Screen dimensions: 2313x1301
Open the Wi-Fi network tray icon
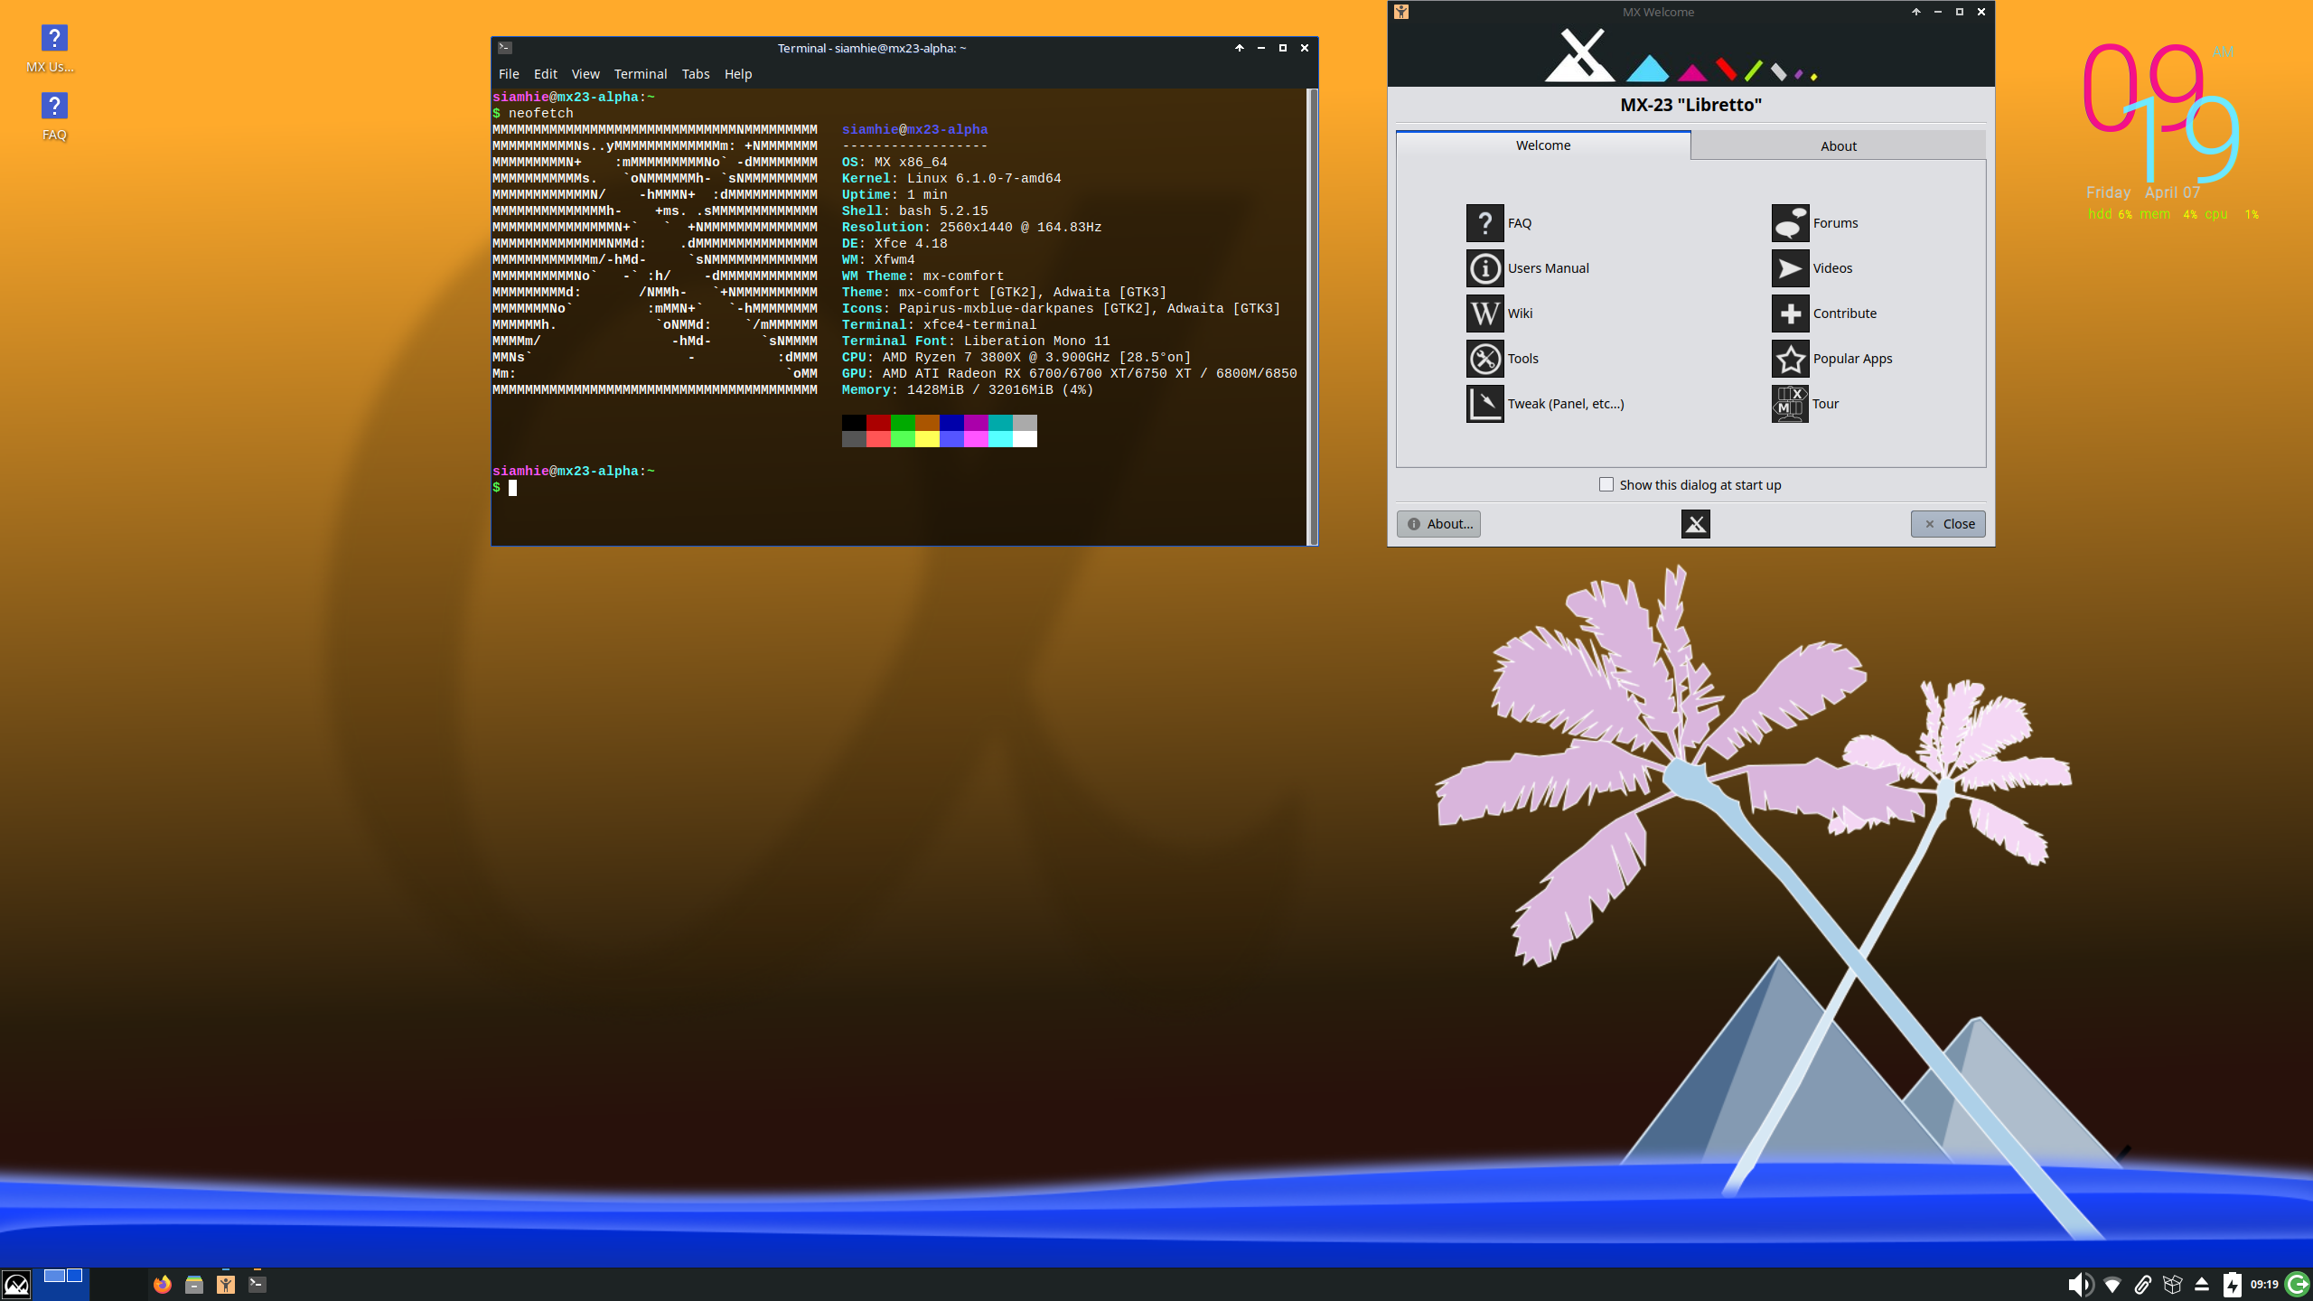click(x=2112, y=1284)
